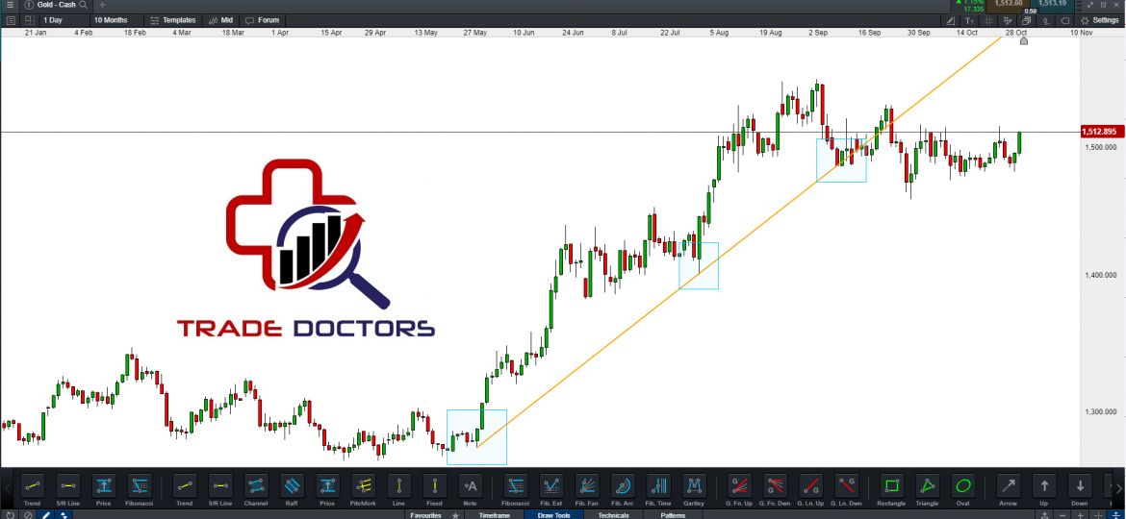Select the Pitchfork drawing tool
Screen dimensions: 1126x519
tap(364, 486)
